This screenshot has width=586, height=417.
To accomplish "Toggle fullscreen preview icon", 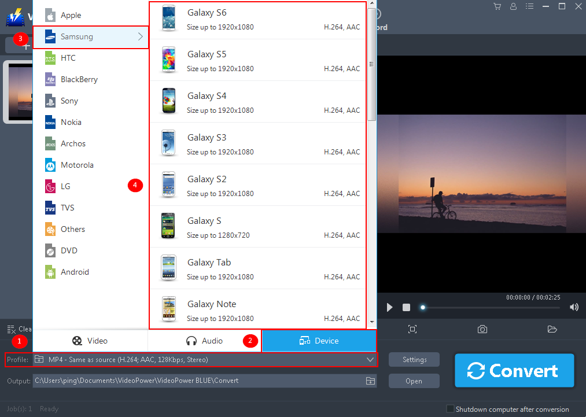I will 412,329.
